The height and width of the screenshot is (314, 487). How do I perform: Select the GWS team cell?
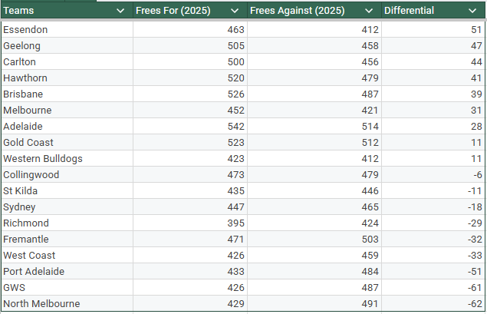click(67, 288)
